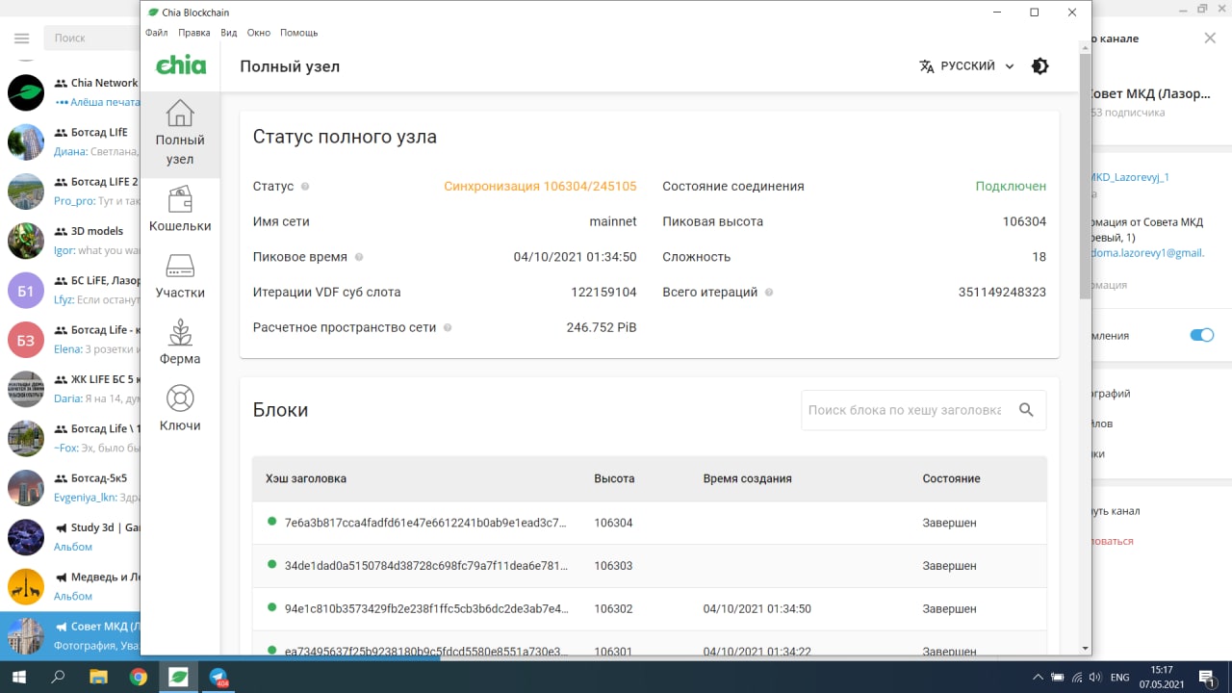
Task: Open Совет МКД chat in Telegram
Action: 70,635
